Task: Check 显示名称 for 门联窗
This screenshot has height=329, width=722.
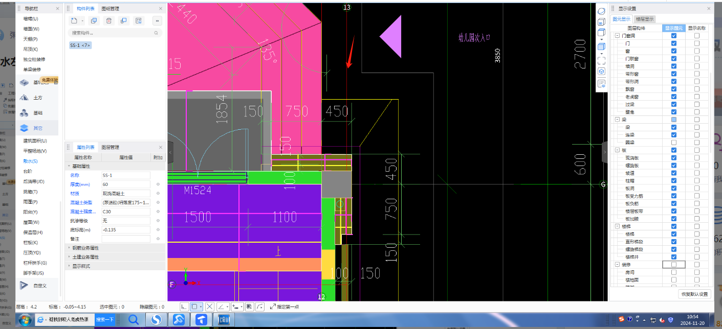Action: click(x=696, y=59)
